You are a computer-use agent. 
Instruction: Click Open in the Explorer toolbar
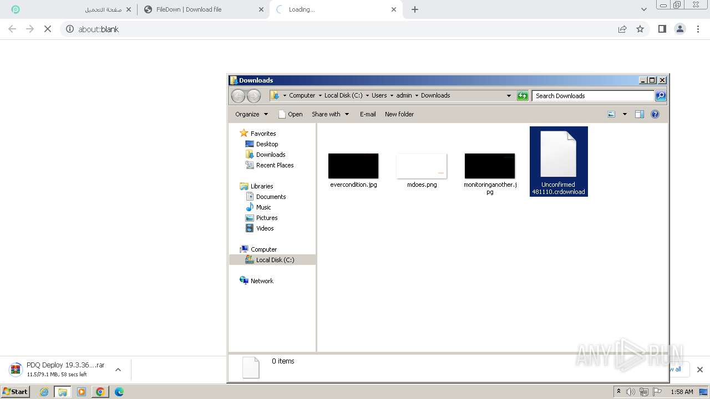pyautogui.click(x=290, y=114)
